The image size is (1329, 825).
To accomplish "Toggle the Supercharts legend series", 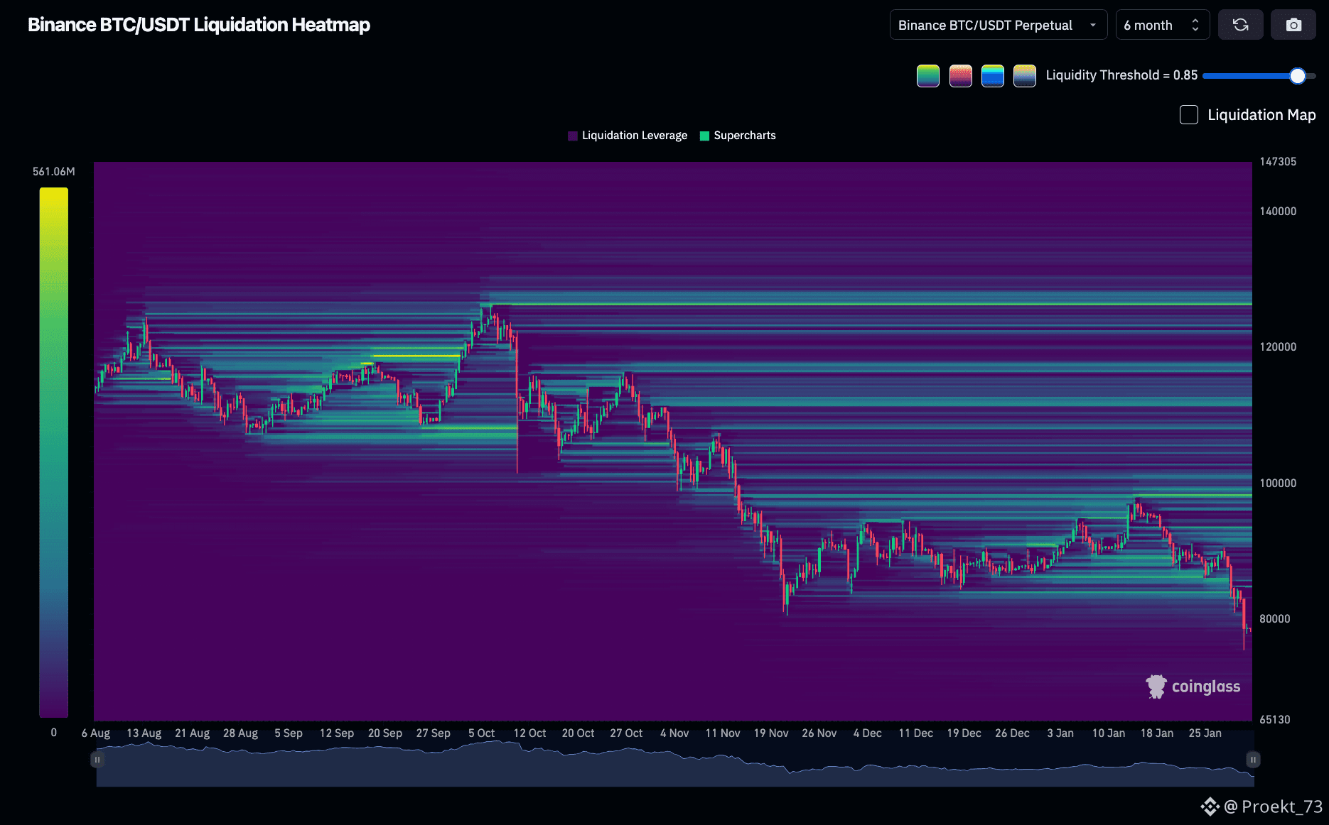I will (738, 136).
